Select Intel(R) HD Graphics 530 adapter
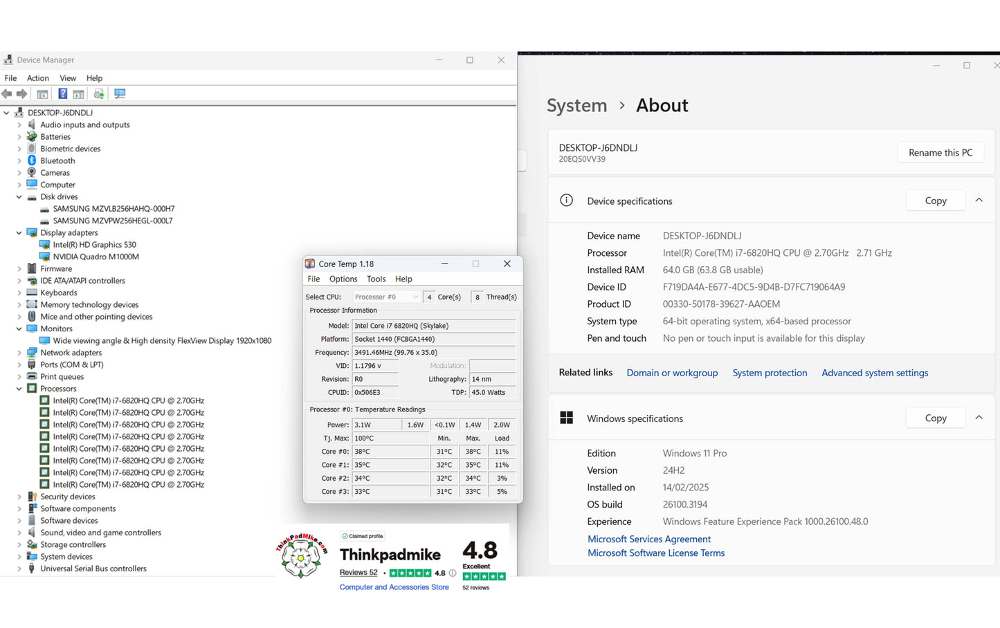Image resolution: width=1000 pixels, height=628 pixels. (94, 244)
